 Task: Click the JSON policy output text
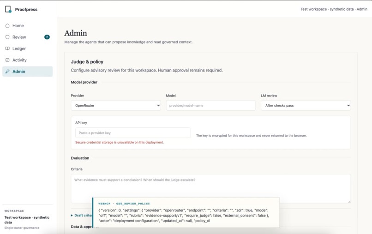(184, 216)
